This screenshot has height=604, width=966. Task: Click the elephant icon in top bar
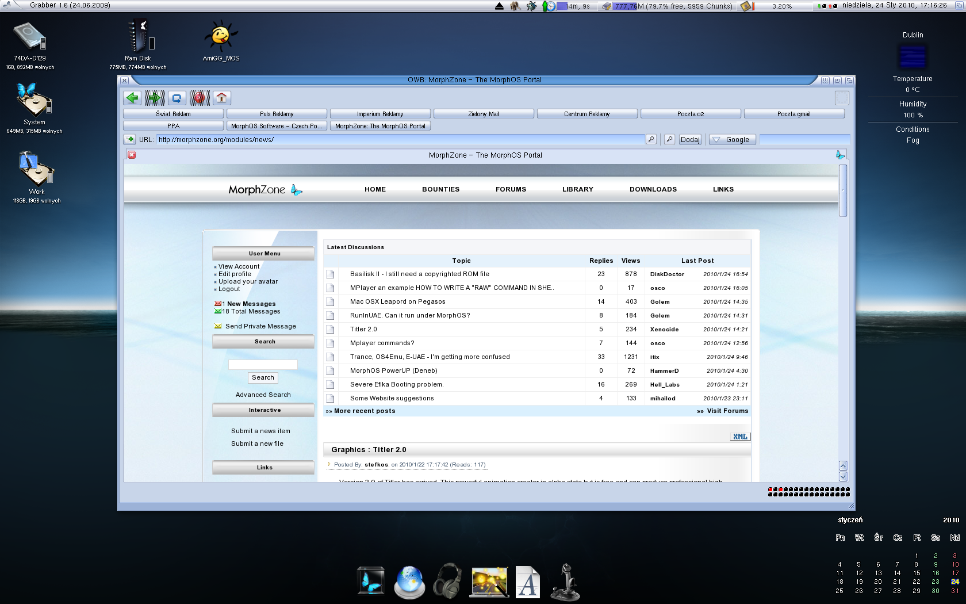[x=515, y=6]
